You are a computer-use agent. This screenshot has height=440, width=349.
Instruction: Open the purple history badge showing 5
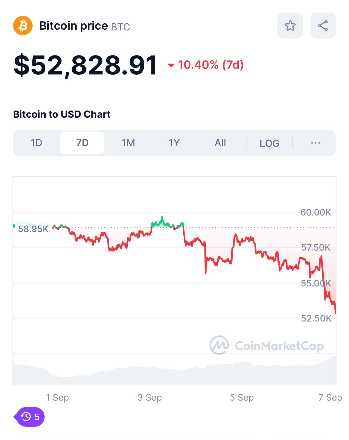click(29, 417)
